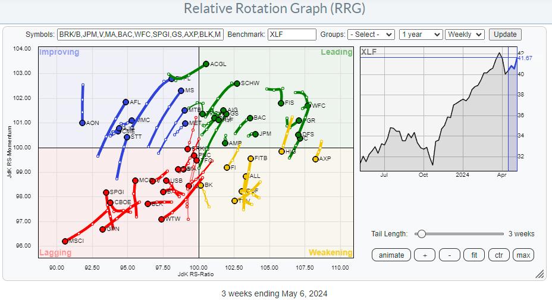The image size is (552, 300).
Task: Click the Update button
Action: 505,35
